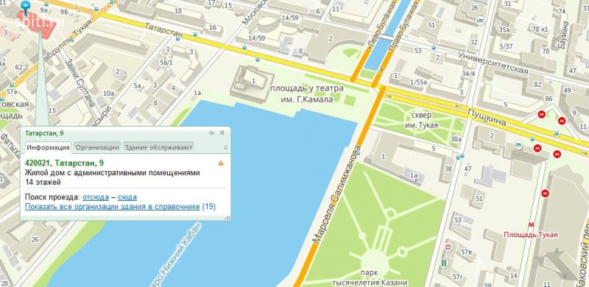Screen dimensions: 589x287
Task: Click the popup's bottom-right resize grip
Action: 227,217
